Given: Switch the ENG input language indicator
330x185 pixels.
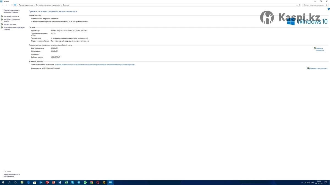Looking at the screenshot, I should coord(312,182).
